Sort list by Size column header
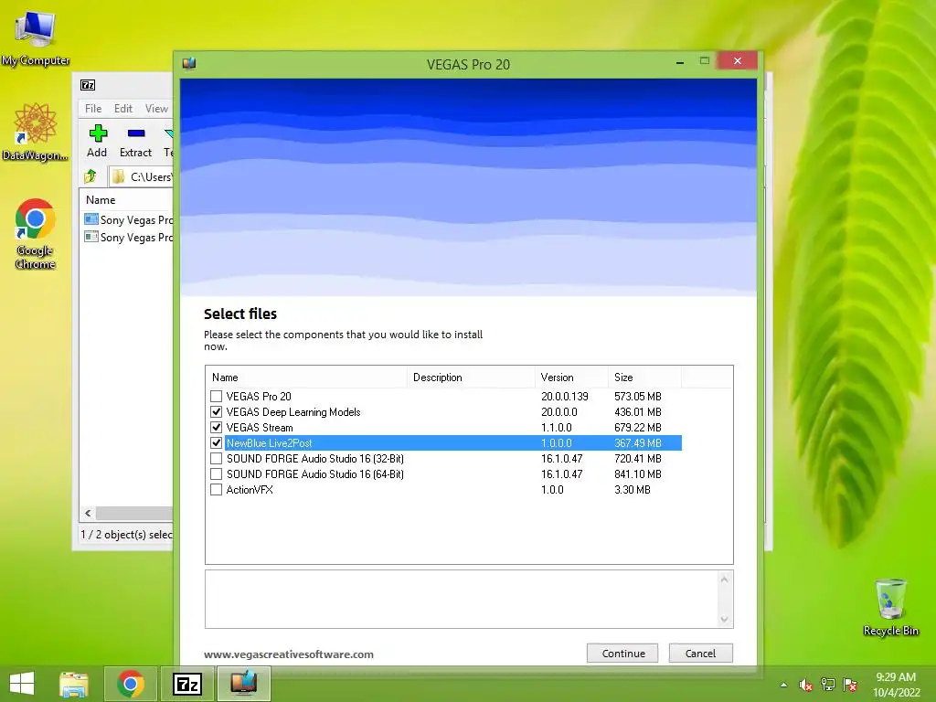The height and width of the screenshot is (702, 936). (644, 378)
